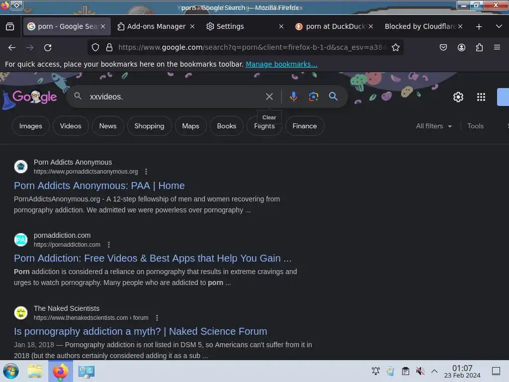Open more options for thenakedscientists.com result

pos(157,318)
